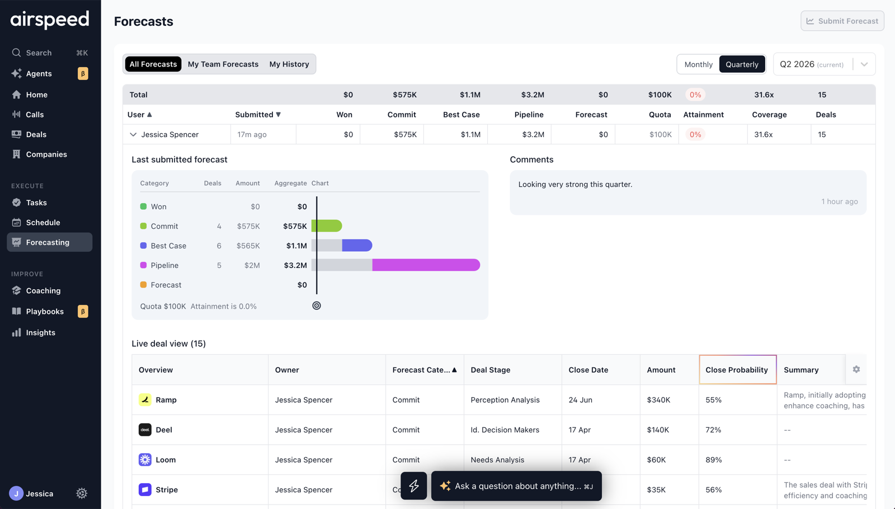Open the Agents sidebar item
The image size is (895, 509).
coord(50,73)
